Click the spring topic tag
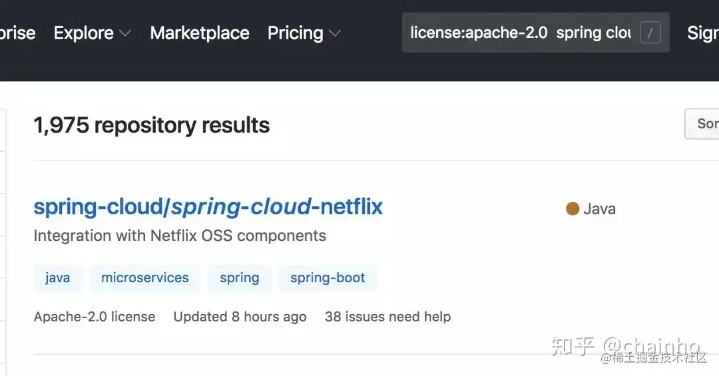Screen dimensions: 719x376 240,278
